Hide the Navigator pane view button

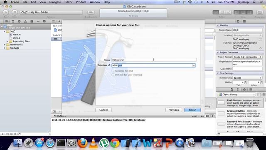coord(237,12)
